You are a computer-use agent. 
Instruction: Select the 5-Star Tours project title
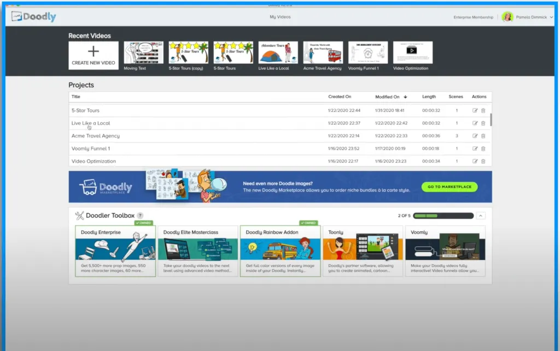85,110
